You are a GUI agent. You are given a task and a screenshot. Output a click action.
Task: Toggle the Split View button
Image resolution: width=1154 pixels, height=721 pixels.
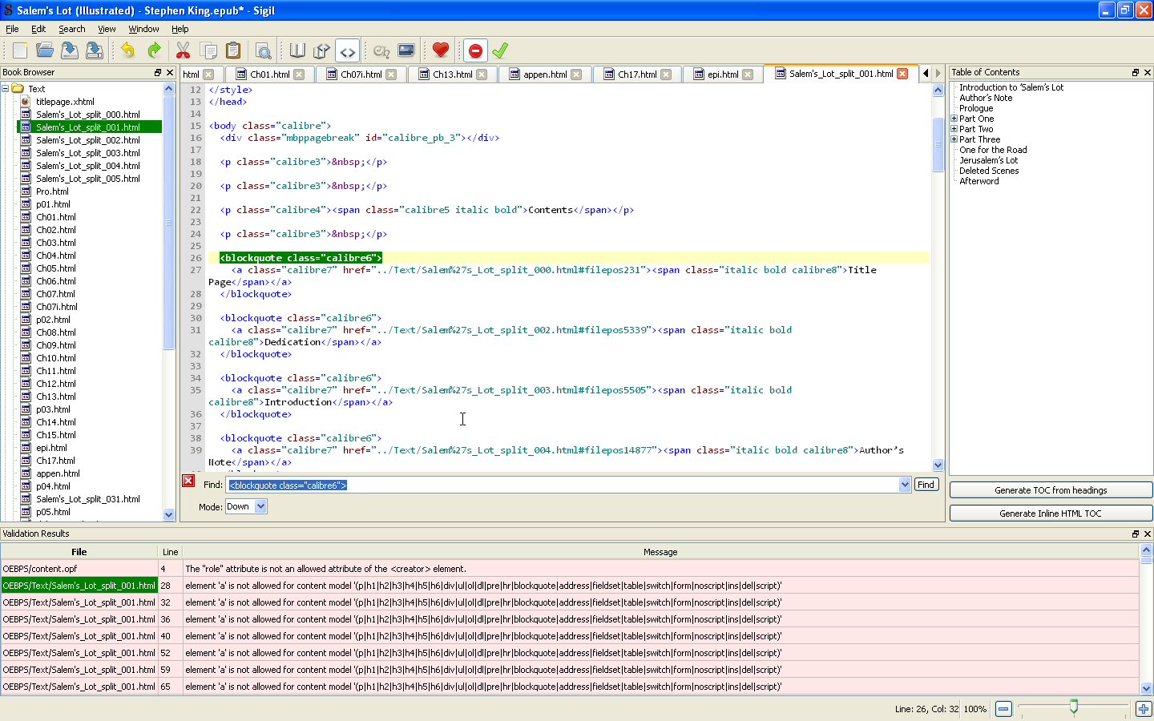coord(321,50)
